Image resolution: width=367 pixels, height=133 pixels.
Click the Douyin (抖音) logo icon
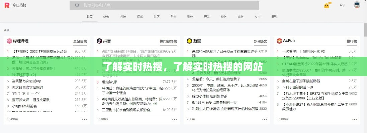[99, 41]
